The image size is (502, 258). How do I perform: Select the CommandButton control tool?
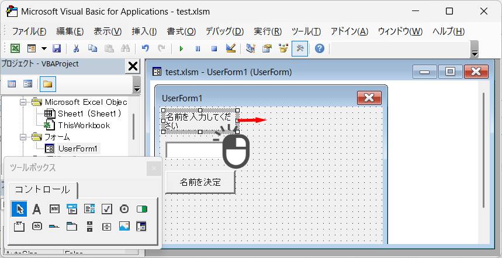[37, 227]
